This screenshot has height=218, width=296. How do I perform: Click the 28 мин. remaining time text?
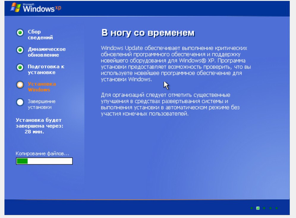34,132
